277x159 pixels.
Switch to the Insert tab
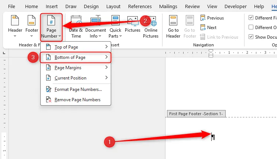[52, 6]
